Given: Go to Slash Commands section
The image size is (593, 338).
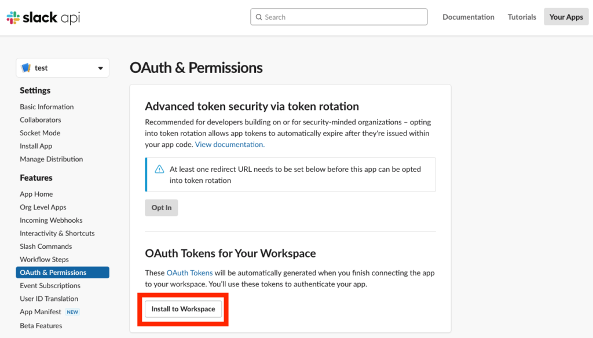Looking at the screenshot, I should 46,247.
